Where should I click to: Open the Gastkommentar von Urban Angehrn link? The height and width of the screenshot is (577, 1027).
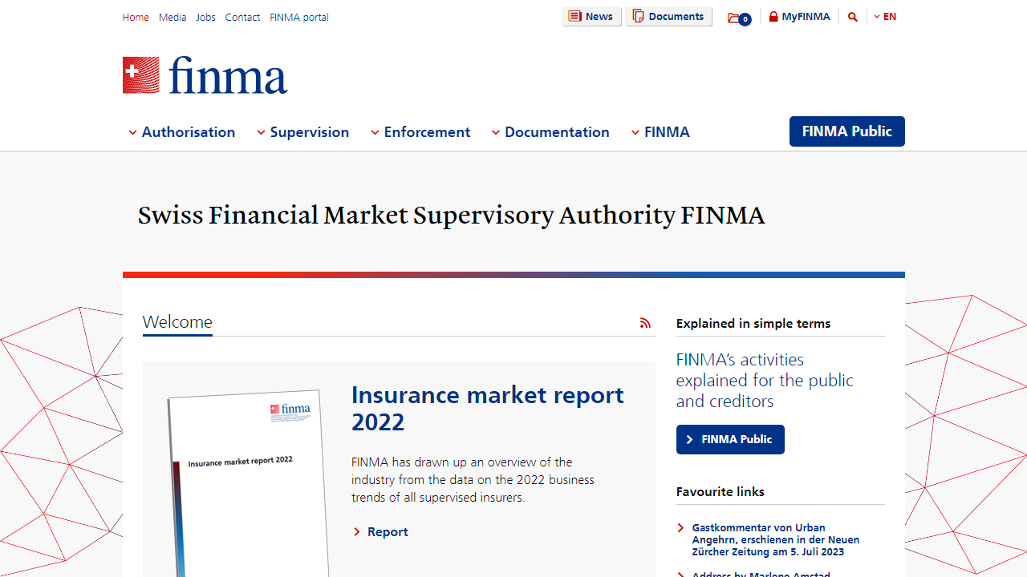pyautogui.click(x=775, y=539)
